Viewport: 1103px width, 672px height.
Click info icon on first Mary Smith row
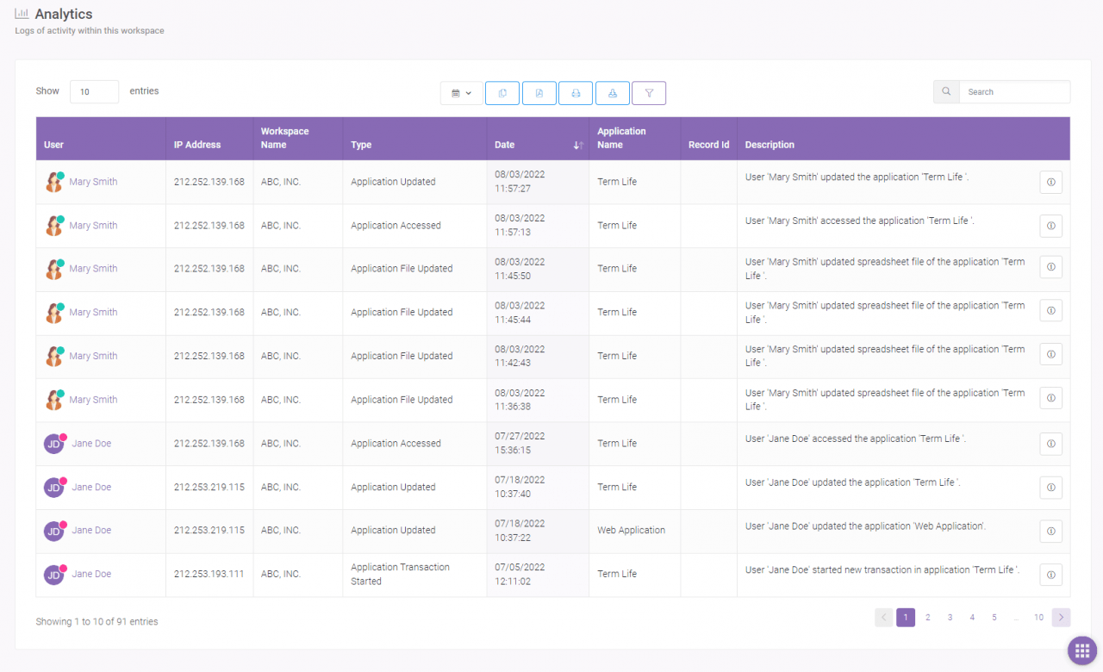coord(1050,182)
